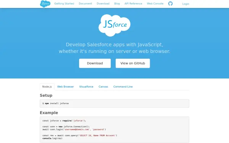
Task: Click the 'new jsforce.Connection()' code line
Action: click(x=66, y=127)
